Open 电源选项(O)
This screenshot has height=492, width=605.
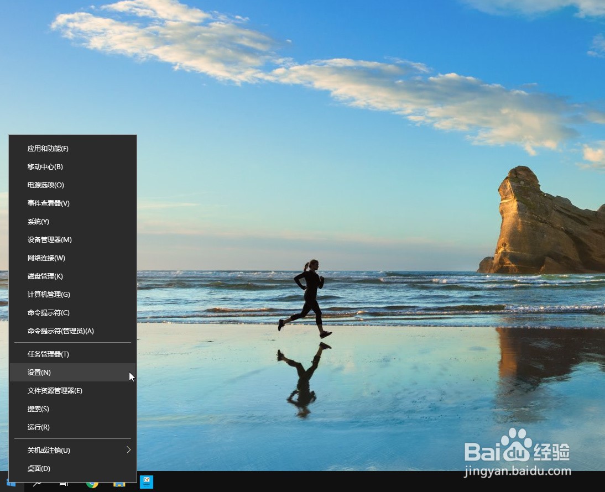tap(72, 185)
